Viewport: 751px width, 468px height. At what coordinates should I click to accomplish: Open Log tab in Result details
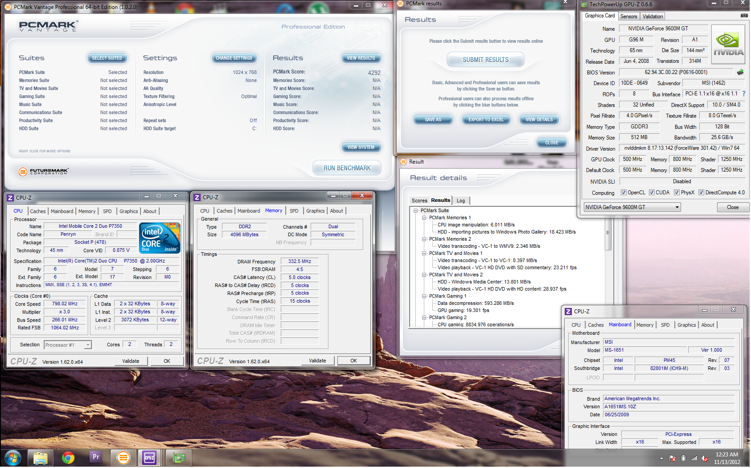pos(461,201)
